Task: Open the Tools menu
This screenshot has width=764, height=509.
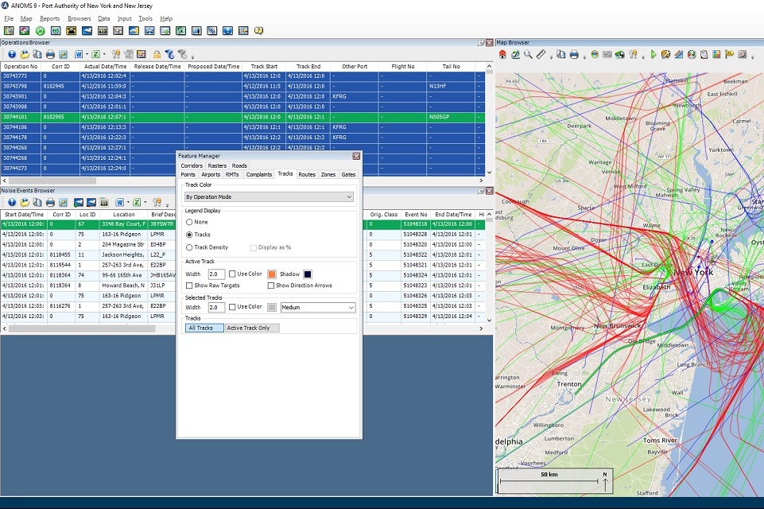Action: pos(145,18)
